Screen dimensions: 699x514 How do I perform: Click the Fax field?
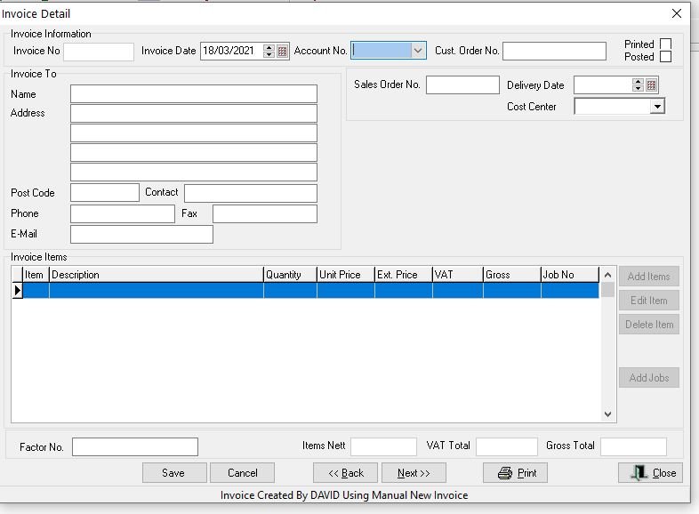[x=265, y=213]
